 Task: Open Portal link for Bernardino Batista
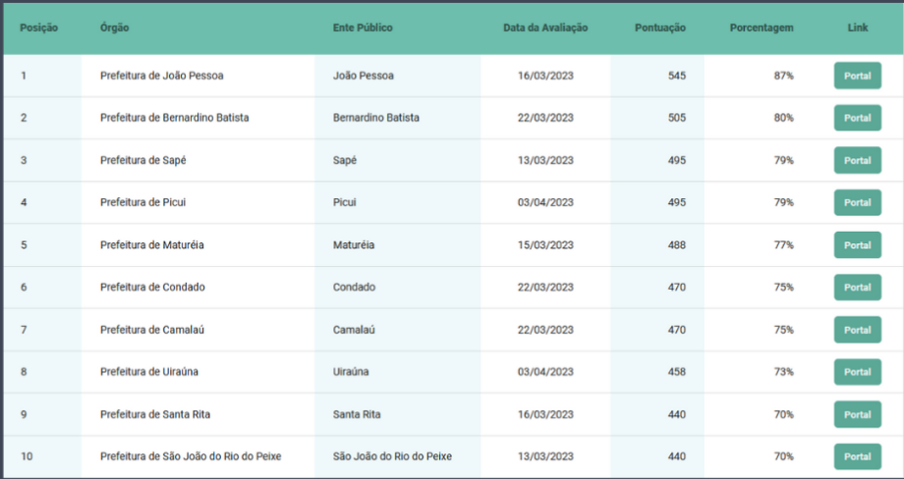tap(857, 118)
